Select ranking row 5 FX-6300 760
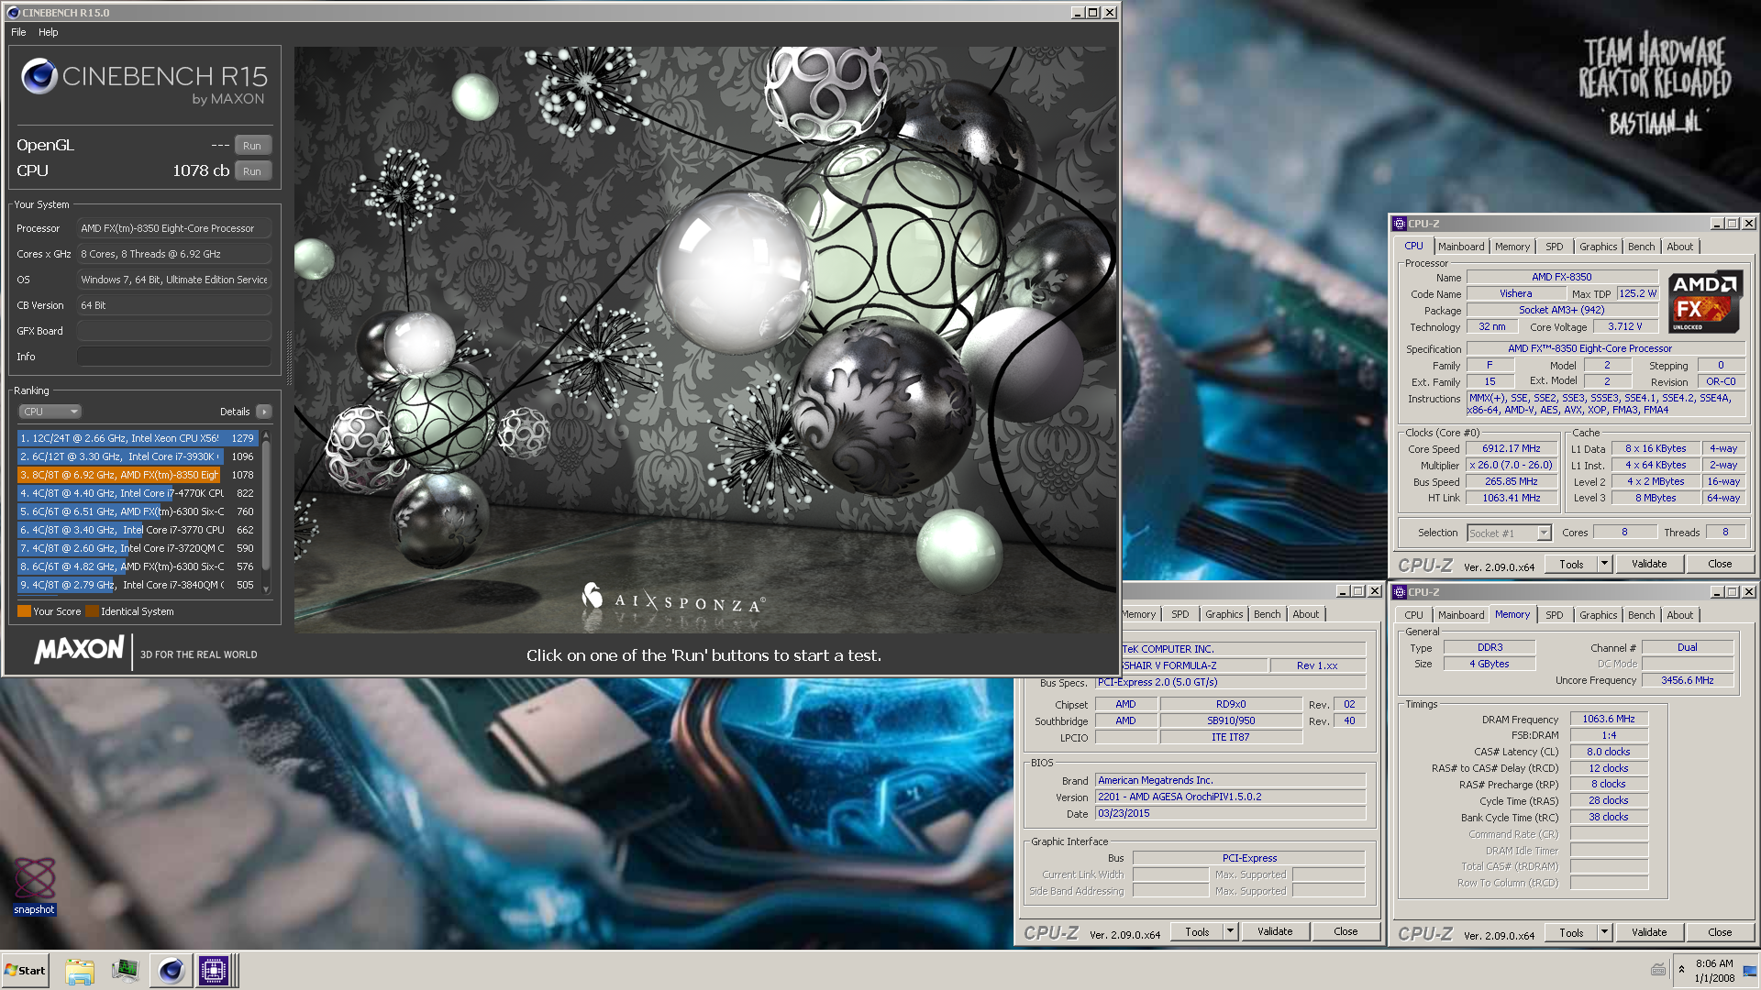 coord(138,511)
